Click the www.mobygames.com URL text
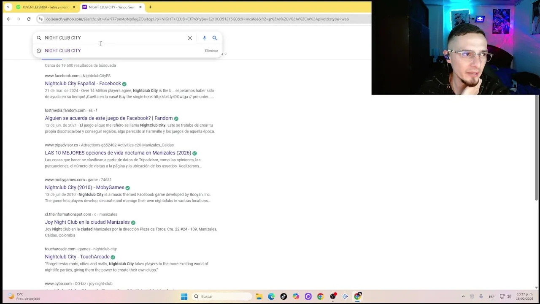Image resolution: width=540 pixels, height=304 pixels. tap(78, 179)
